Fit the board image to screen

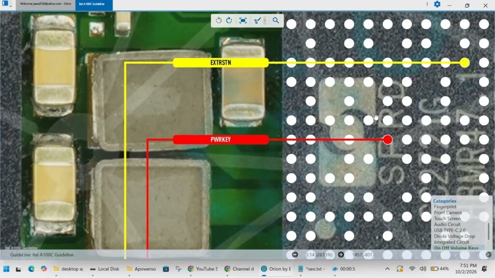click(x=243, y=20)
